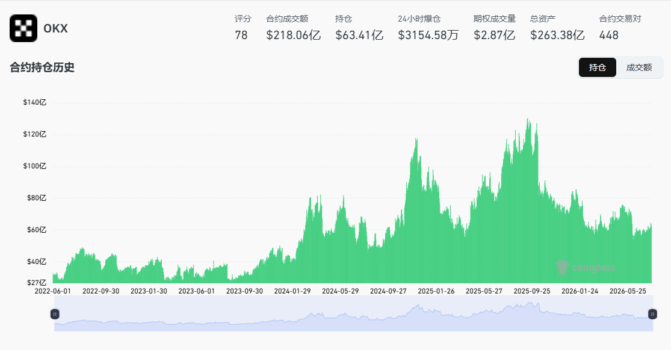
Task: Click the 2025-01-26 date axis label
Action: 436,291
